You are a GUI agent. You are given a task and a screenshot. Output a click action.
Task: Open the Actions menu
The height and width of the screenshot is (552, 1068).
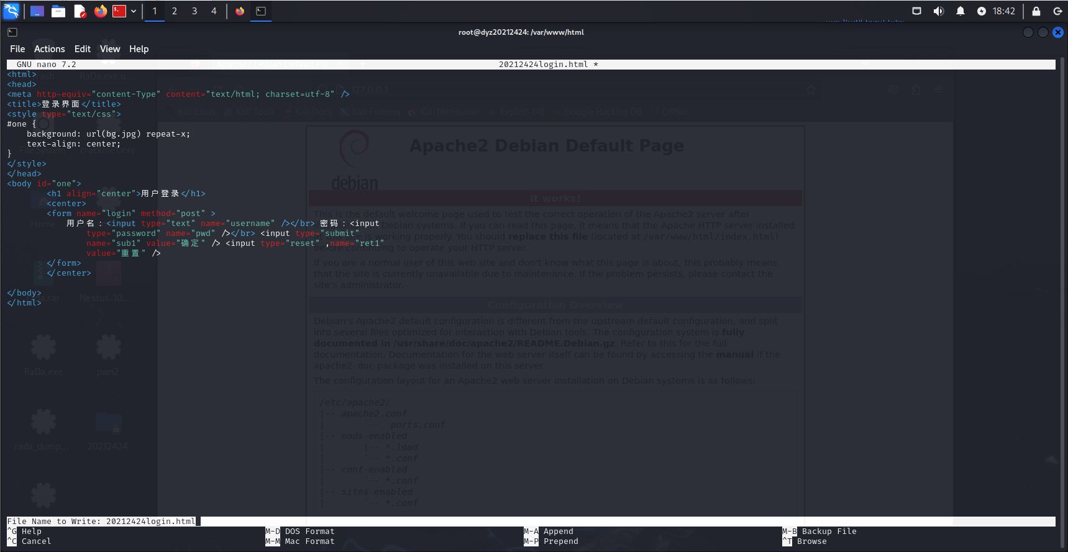point(49,49)
